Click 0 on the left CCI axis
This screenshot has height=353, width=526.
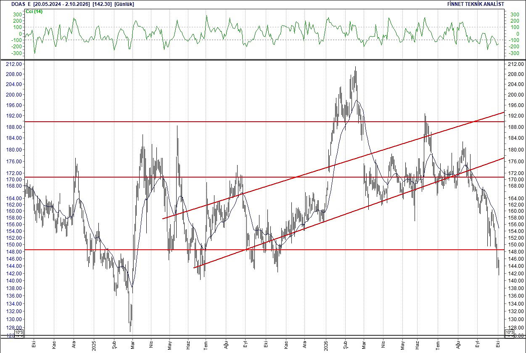tap(20, 34)
